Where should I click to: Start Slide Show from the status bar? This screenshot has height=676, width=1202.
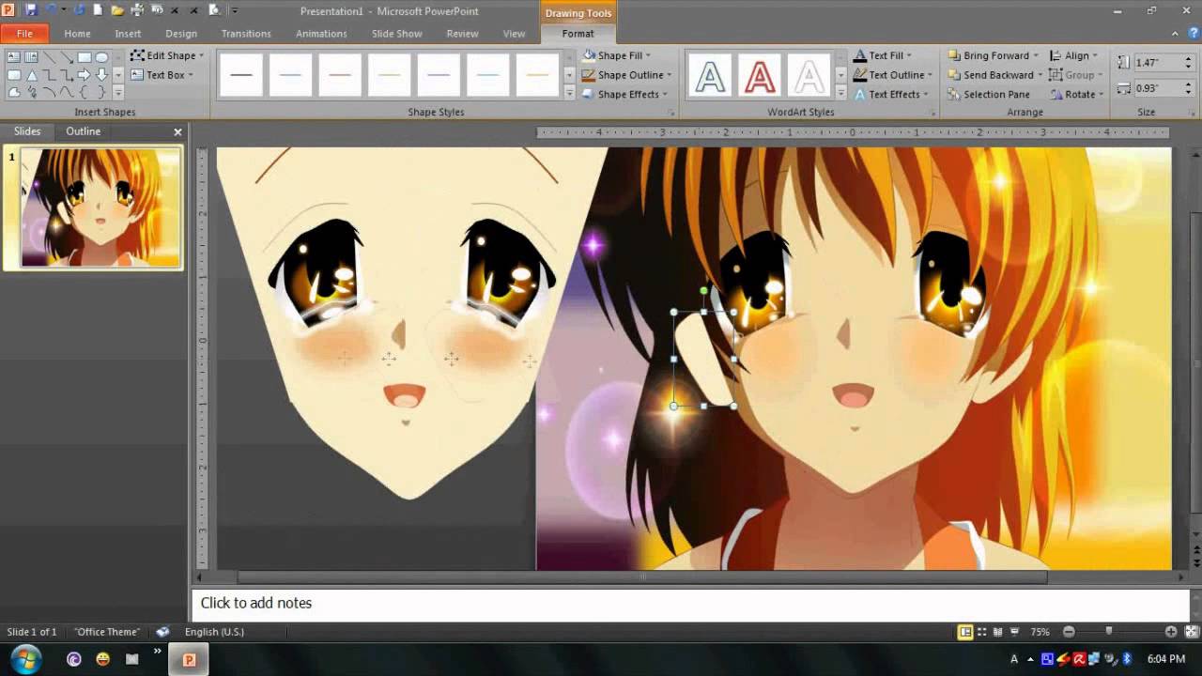[1015, 632]
